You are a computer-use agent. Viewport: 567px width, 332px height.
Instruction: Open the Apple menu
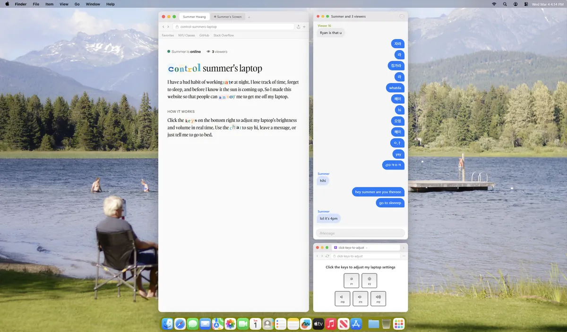(x=6, y=4)
